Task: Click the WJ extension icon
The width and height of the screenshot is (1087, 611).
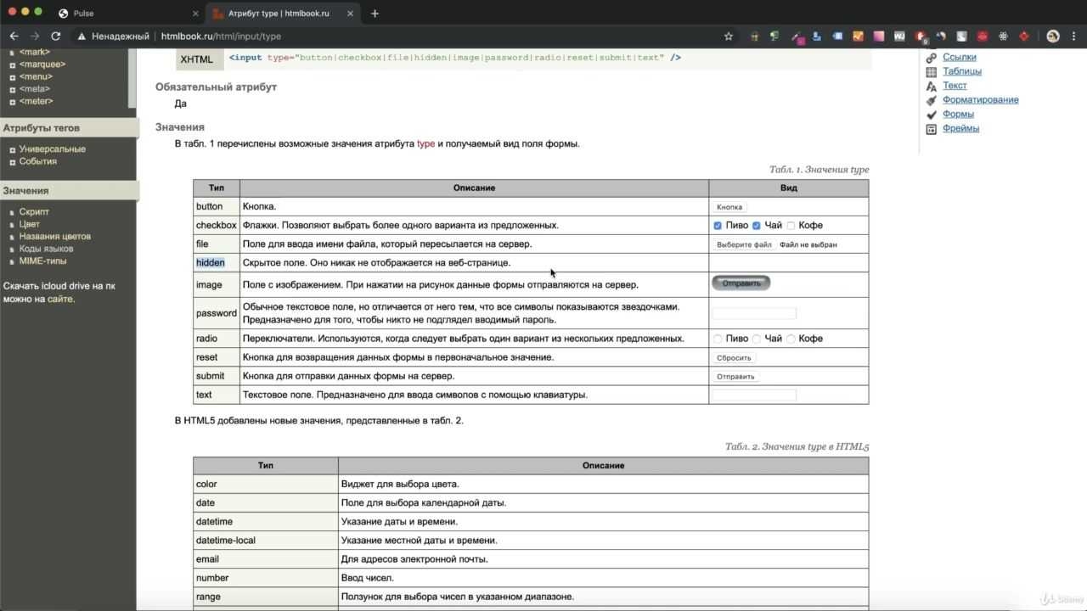Action: 899,36
